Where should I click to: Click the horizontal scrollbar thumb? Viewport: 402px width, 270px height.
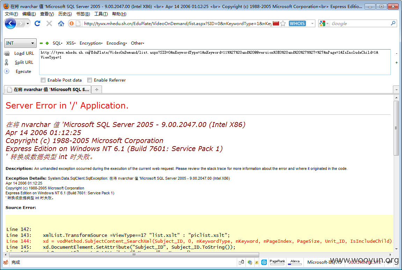(134, 255)
